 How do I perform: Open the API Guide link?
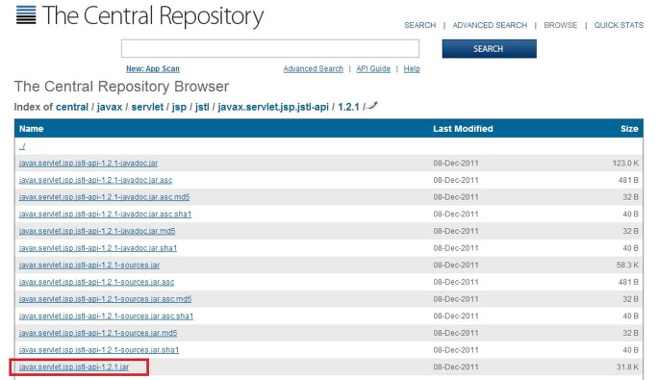click(373, 68)
